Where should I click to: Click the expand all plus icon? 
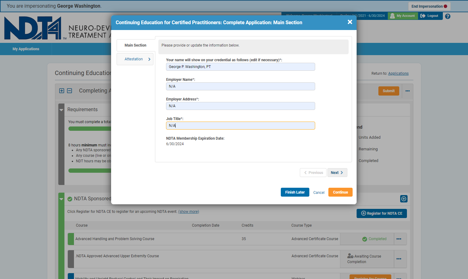click(x=62, y=91)
